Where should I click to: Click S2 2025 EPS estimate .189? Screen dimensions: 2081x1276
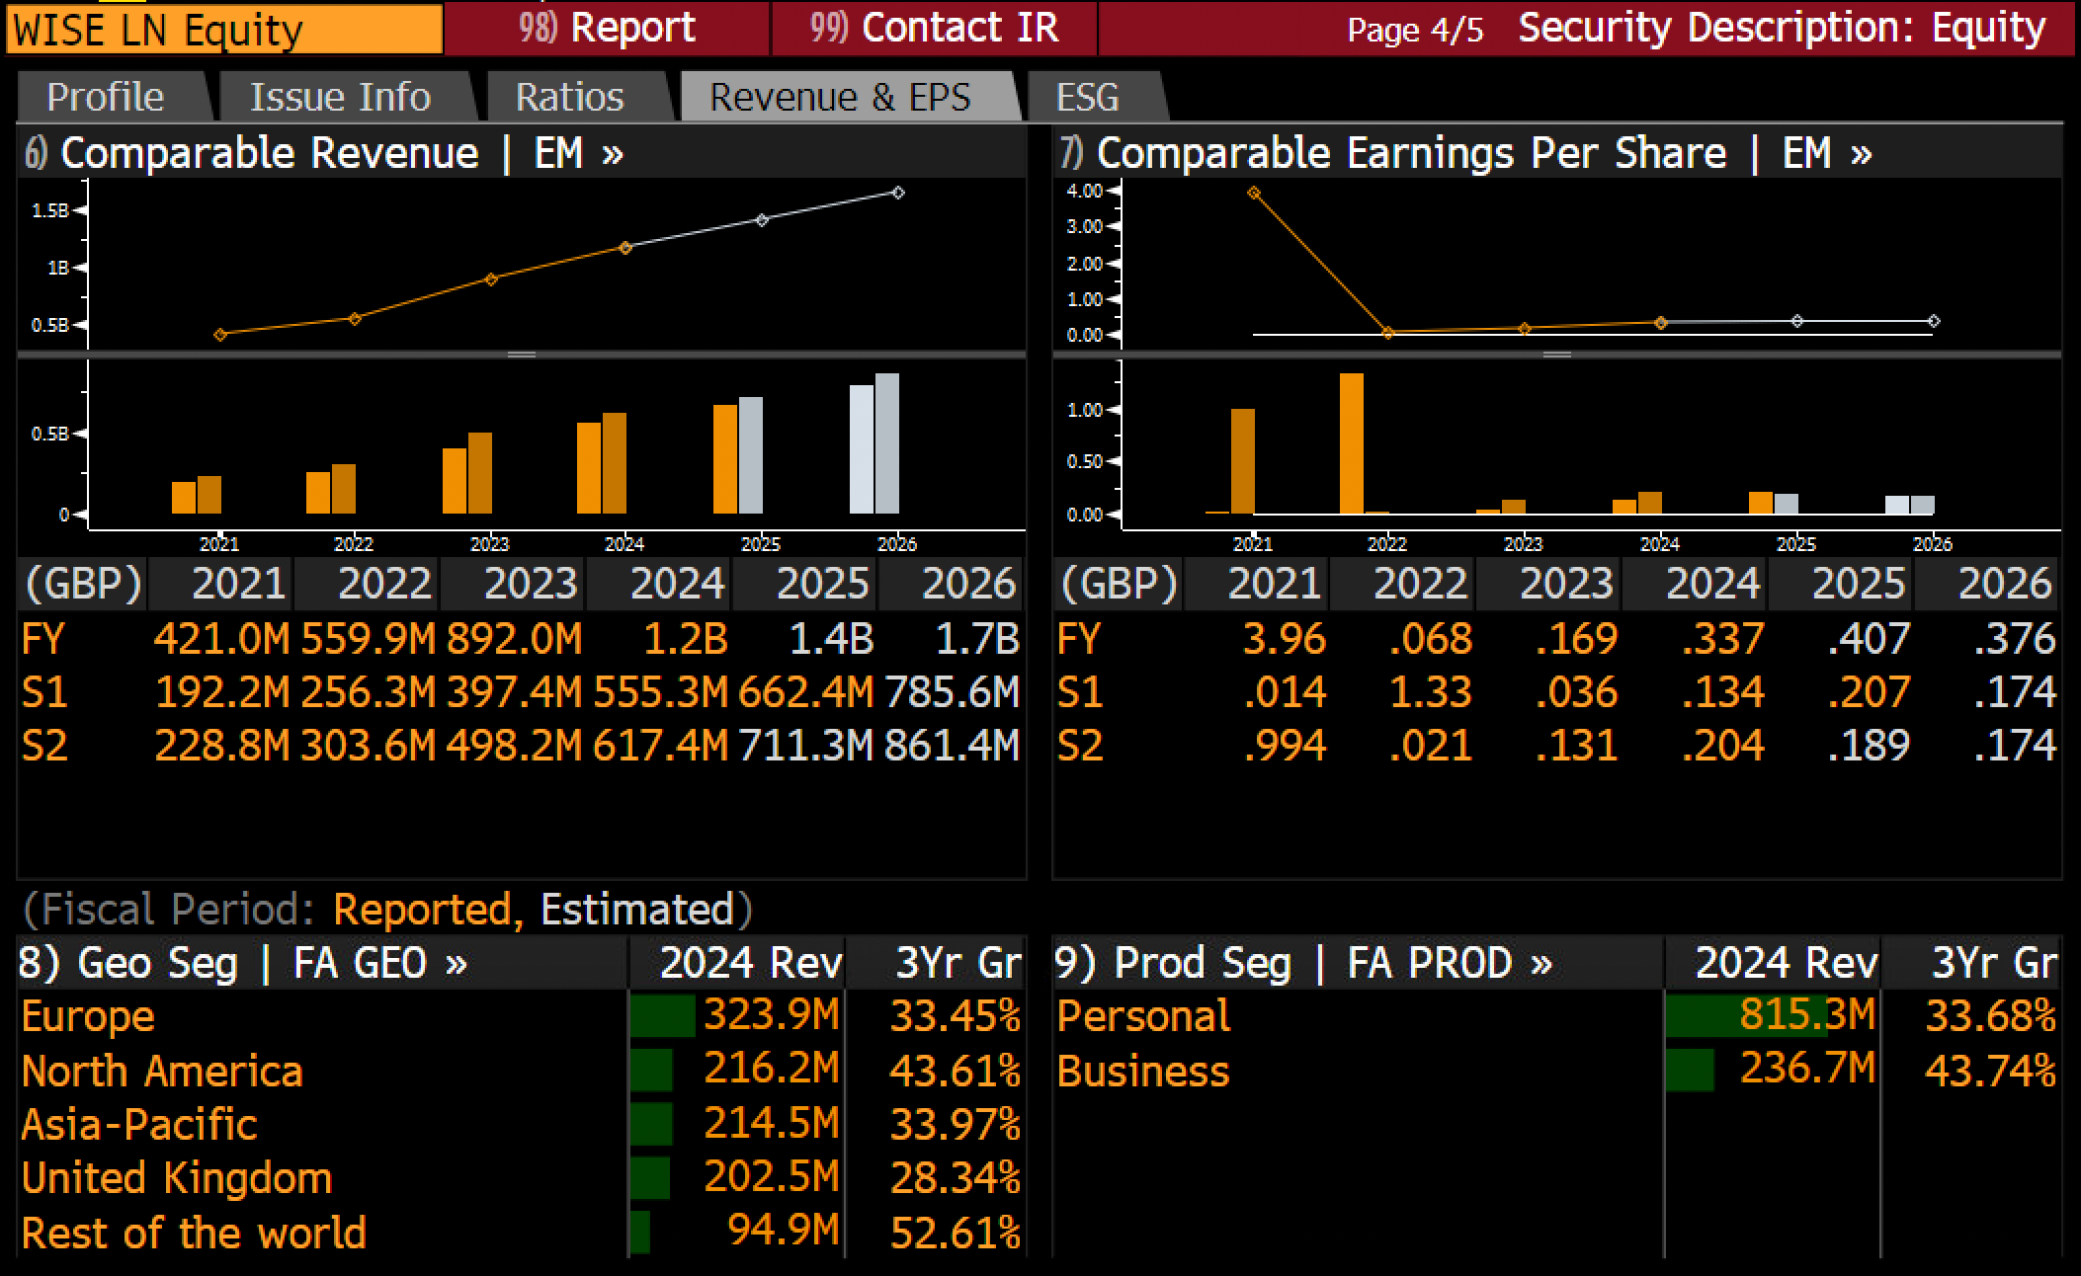(1870, 746)
